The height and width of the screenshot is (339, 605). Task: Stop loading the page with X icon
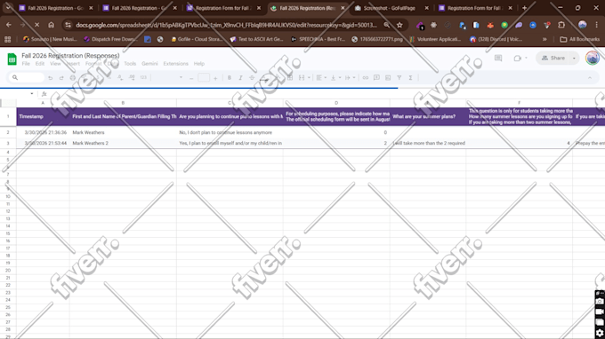pos(36,25)
